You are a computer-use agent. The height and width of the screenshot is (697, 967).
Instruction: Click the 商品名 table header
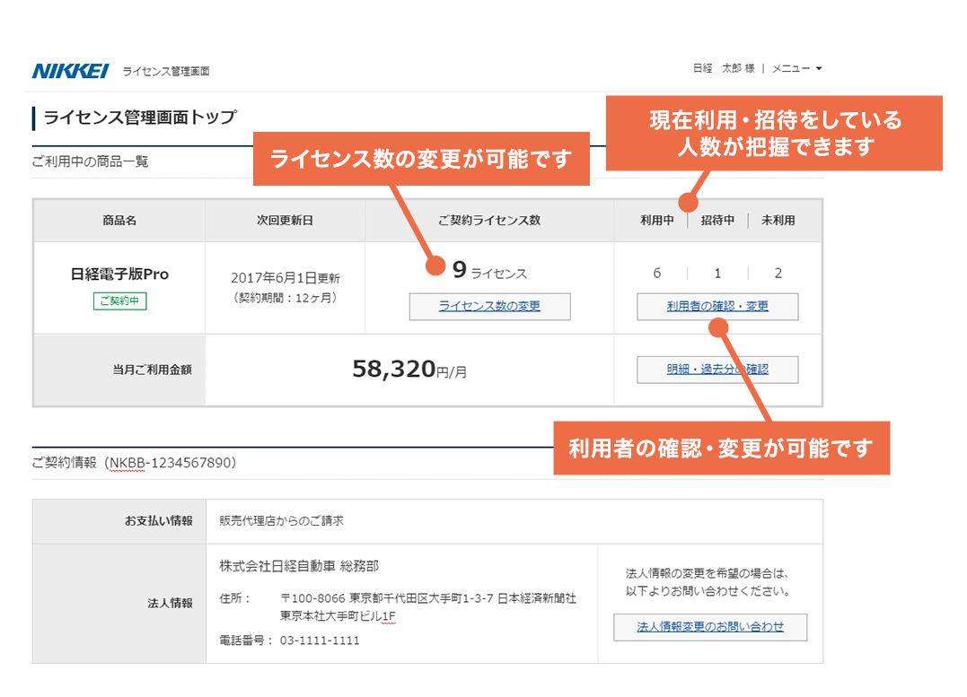pyautogui.click(x=118, y=220)
